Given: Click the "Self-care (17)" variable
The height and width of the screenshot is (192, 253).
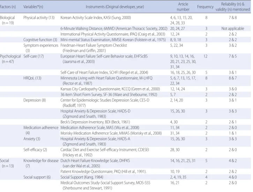Looking at the screenshot, I should click(34, 56).
